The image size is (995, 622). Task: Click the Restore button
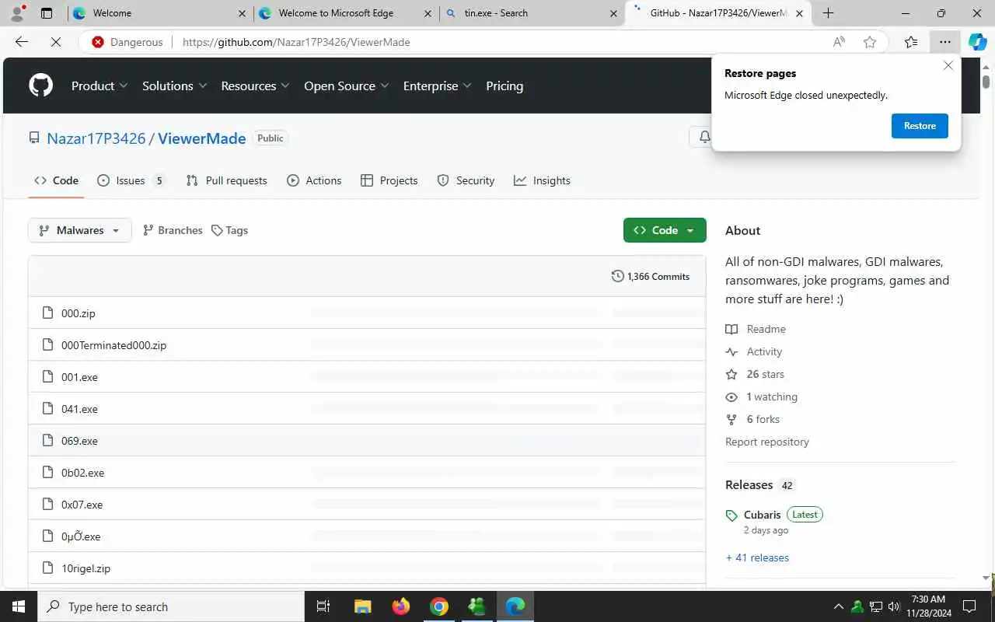(x=920, y=126)
